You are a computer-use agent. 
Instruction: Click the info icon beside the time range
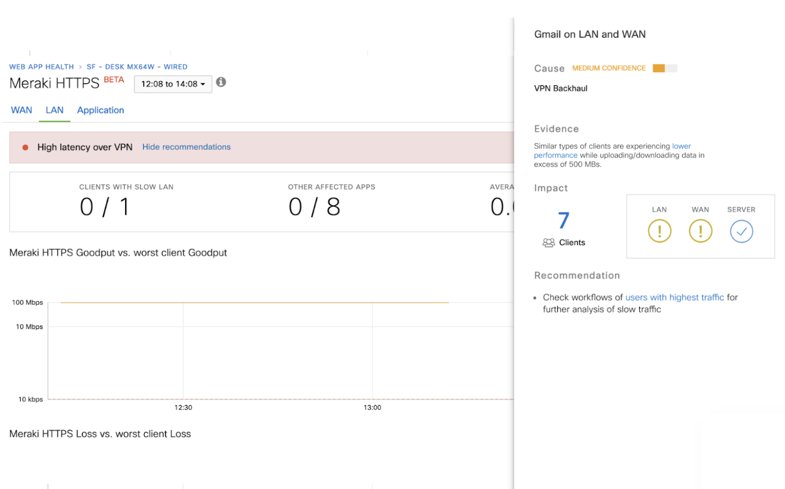pyautogui.click(x=221, y=82)
